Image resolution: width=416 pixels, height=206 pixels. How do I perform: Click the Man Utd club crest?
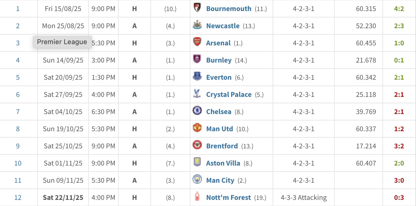point(197,128)
